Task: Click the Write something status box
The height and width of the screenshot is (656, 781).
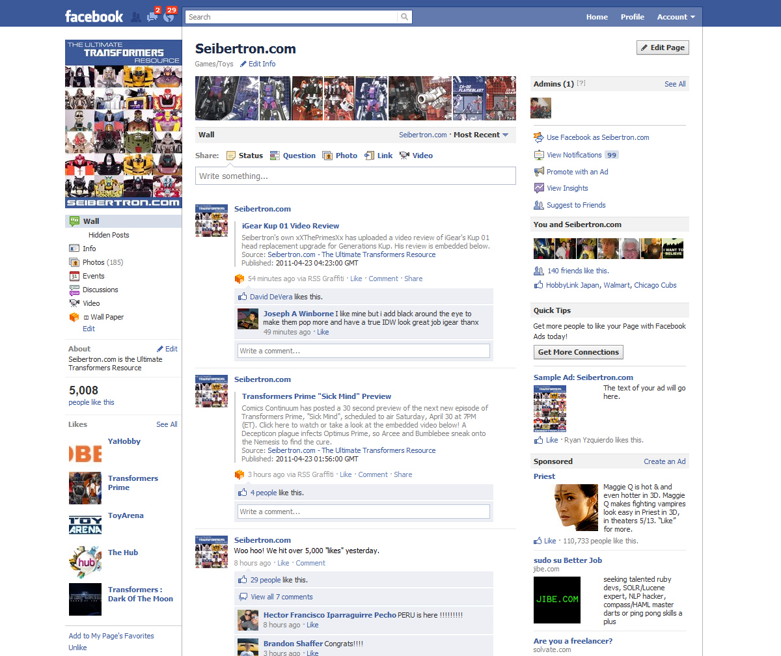Action: [355, 176]
